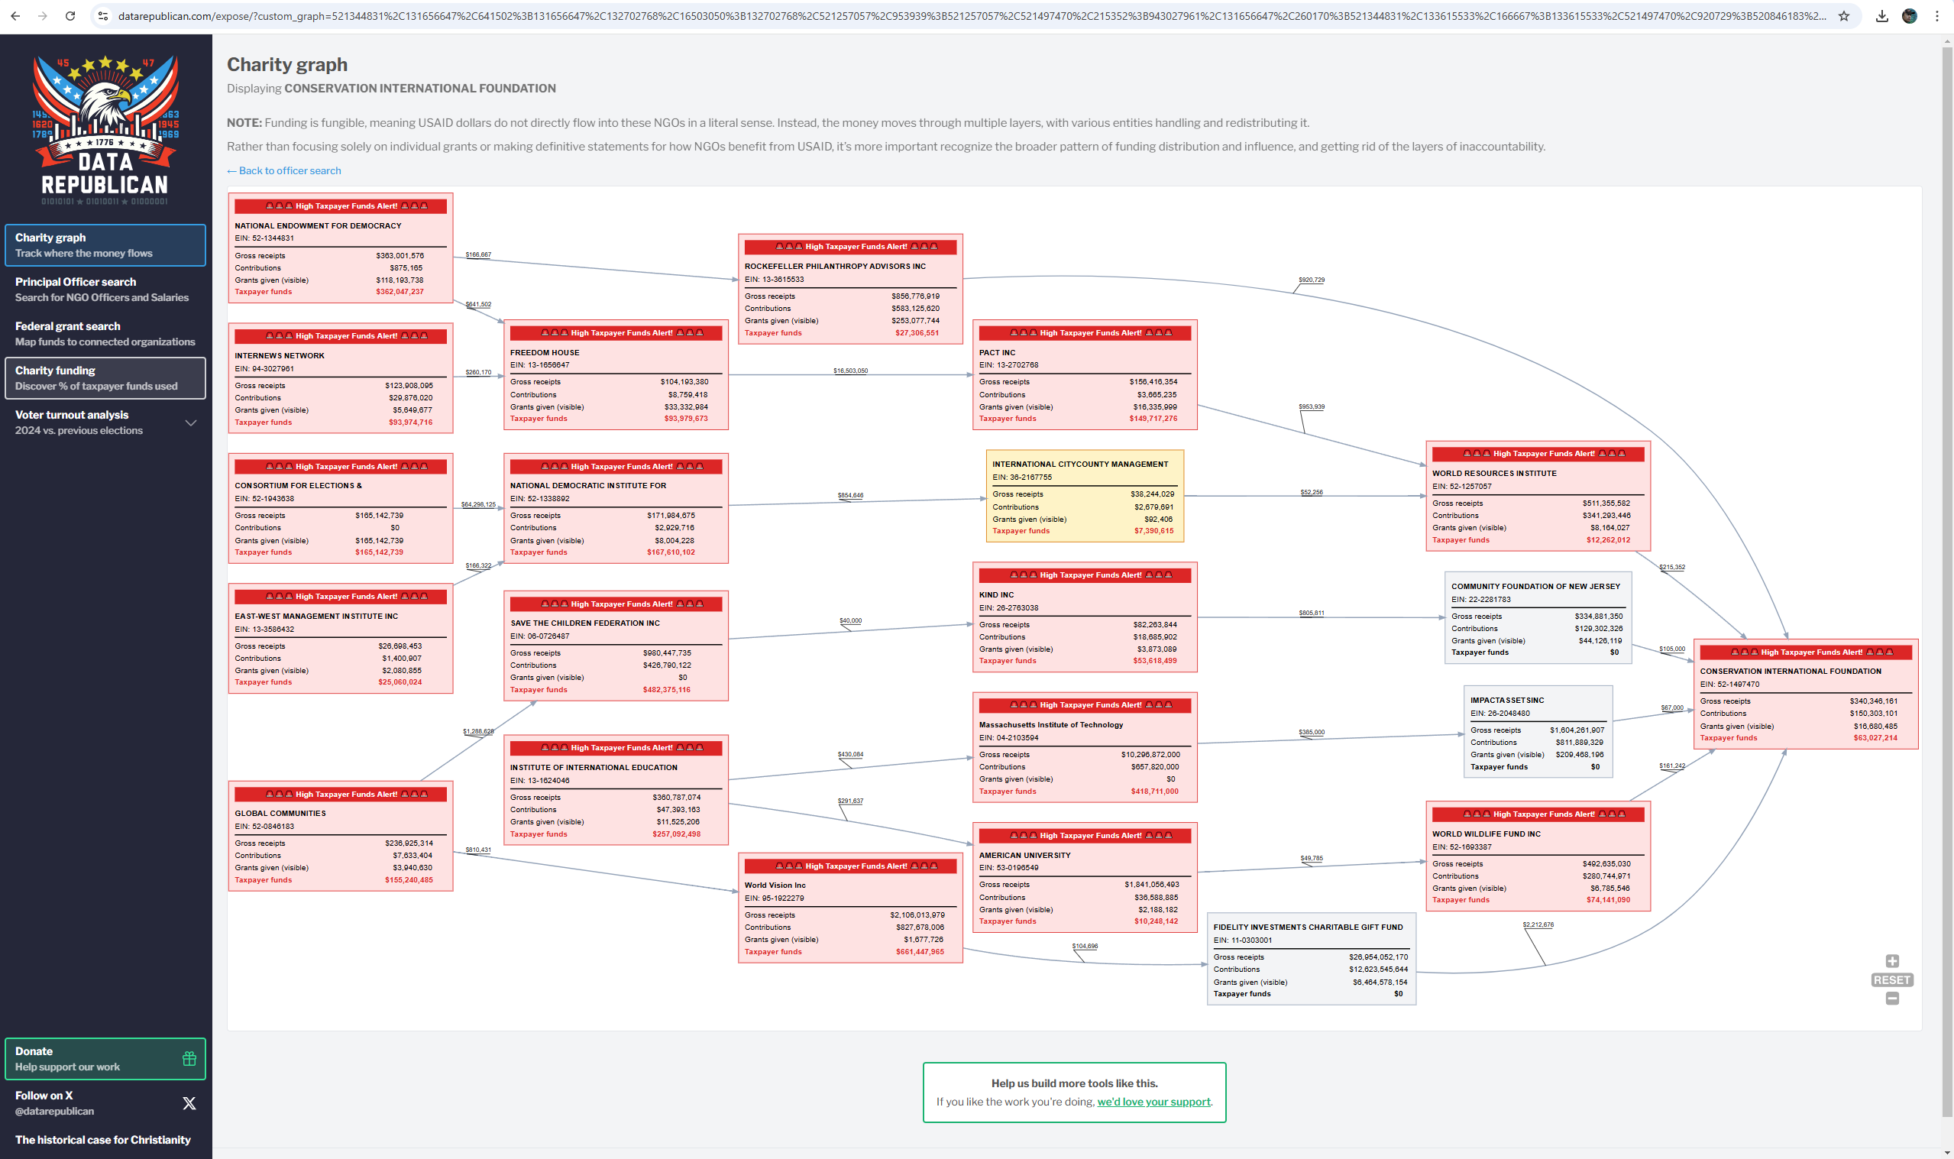Open The historical case for Christianity
Viewport: 1954px width, 1159px height.
pyautogui.click(x=103, y=1140)
